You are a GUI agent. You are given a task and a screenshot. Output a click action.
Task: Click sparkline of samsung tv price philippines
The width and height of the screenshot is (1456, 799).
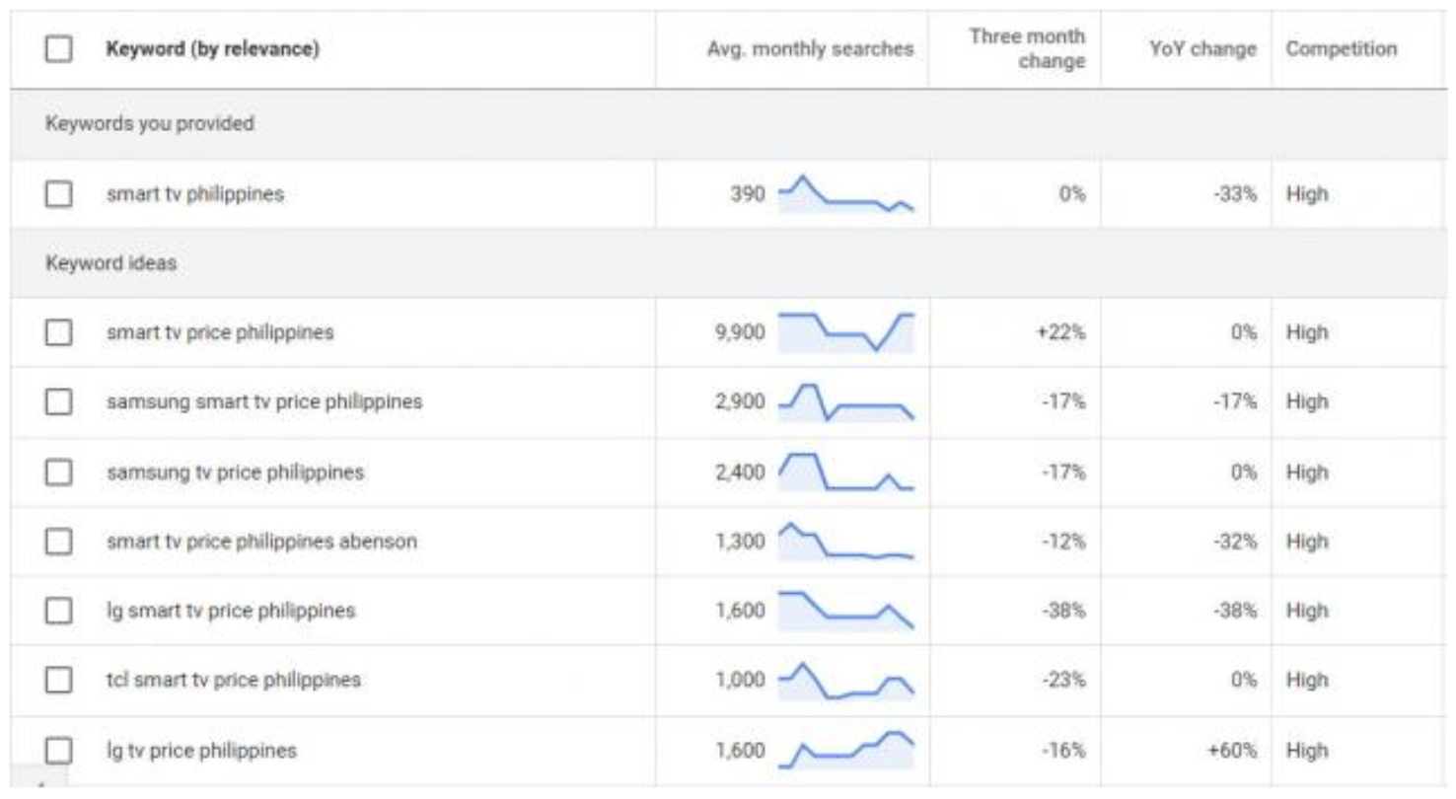[x=845, y=472]
